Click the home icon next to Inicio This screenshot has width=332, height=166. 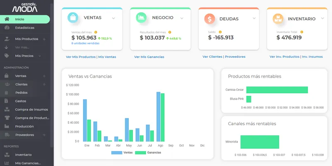[x=7, y=19]
